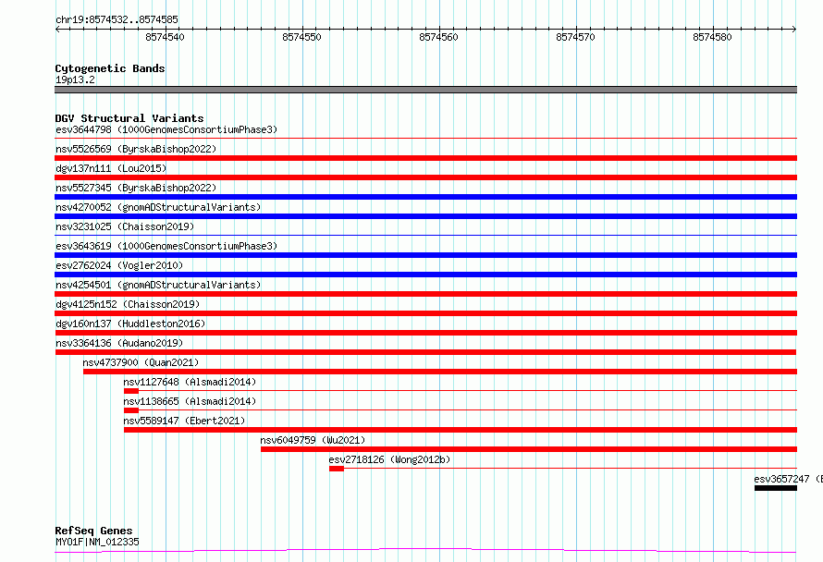This screenshot has width=823, height=562.
Task: Open nsv3364136 Audano2019 variant
Action: [119, 343]
